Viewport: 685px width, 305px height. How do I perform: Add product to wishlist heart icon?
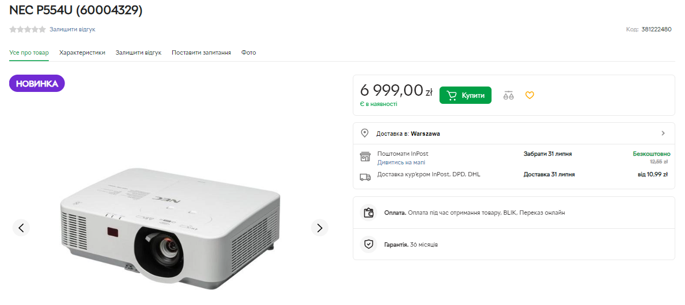(529, 95)
